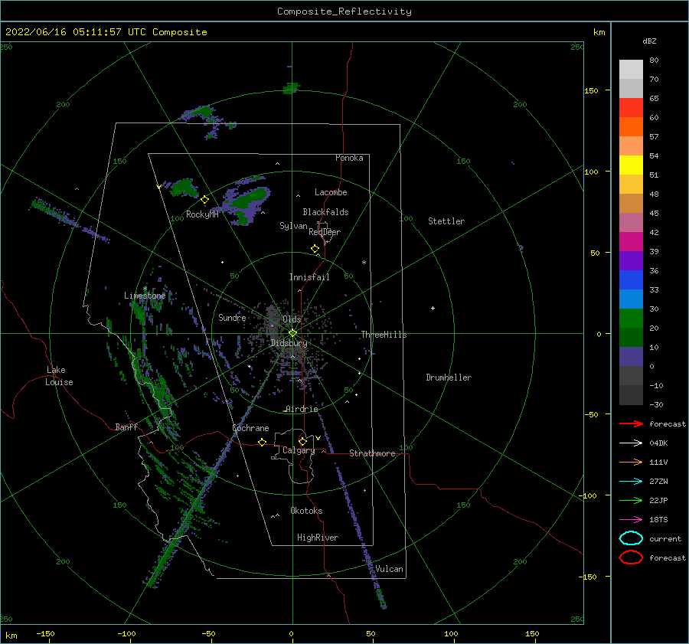Image resolution: width=689 pixels, height=644 pixels.
Task: Click the dBZ scale heading
Action: [649, 41]
